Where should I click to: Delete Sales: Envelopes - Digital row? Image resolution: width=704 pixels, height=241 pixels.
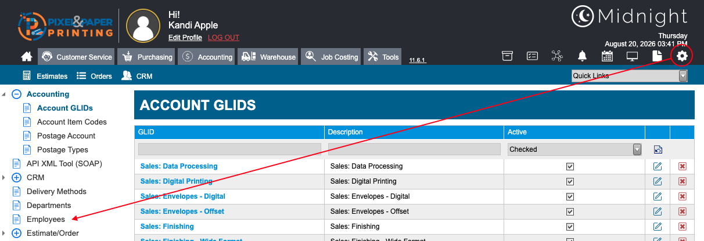coord(683,196)
